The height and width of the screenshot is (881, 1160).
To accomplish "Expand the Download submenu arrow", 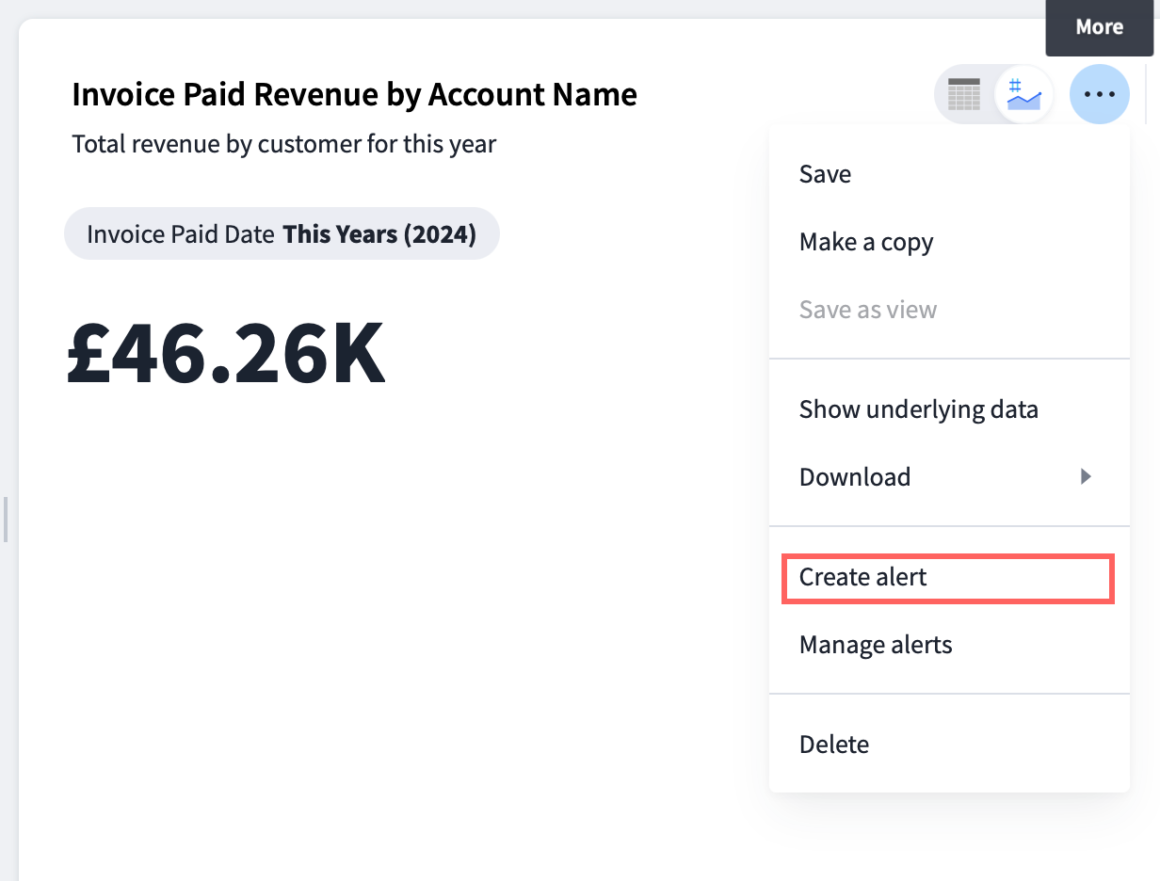I will pos(1086,477).
